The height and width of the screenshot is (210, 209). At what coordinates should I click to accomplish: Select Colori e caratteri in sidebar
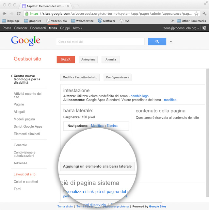click(x=26, y=182)
